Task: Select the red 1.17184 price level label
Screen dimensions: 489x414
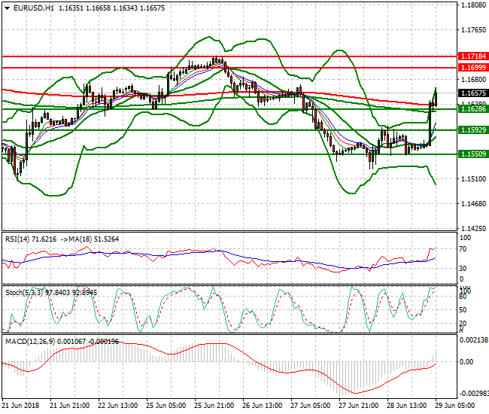Action: 473,56
